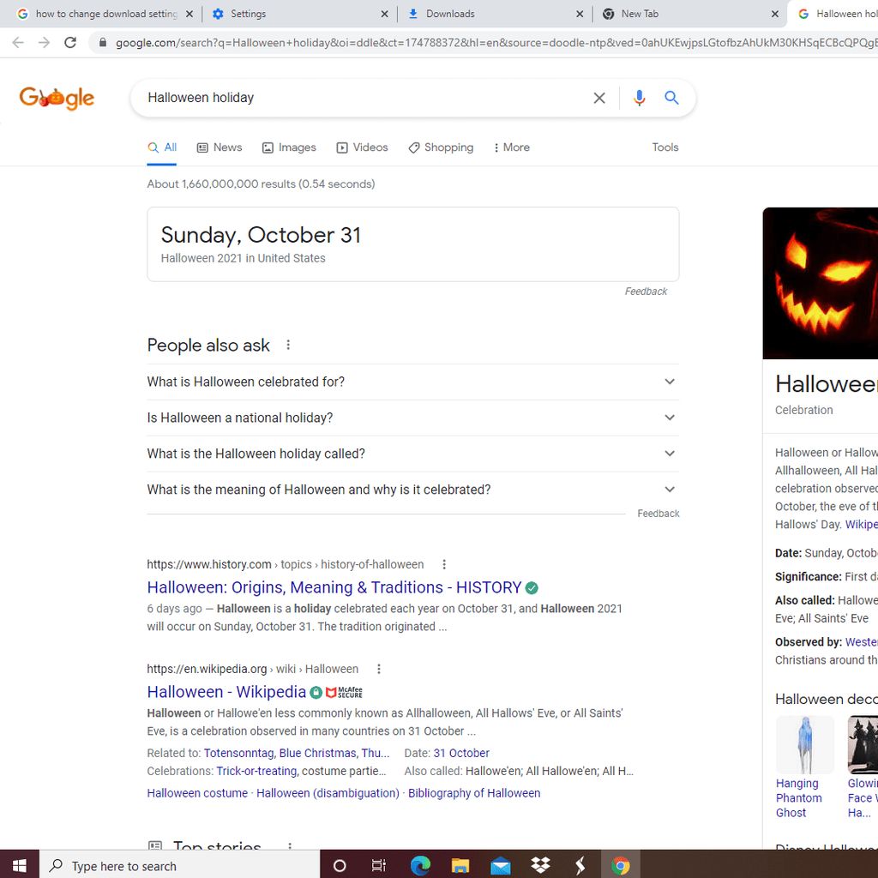The height and width of the screenshot is (878, 878).
Task: Click 'Hanging Phantom Ghost' product link
Action: click(799, 798)
